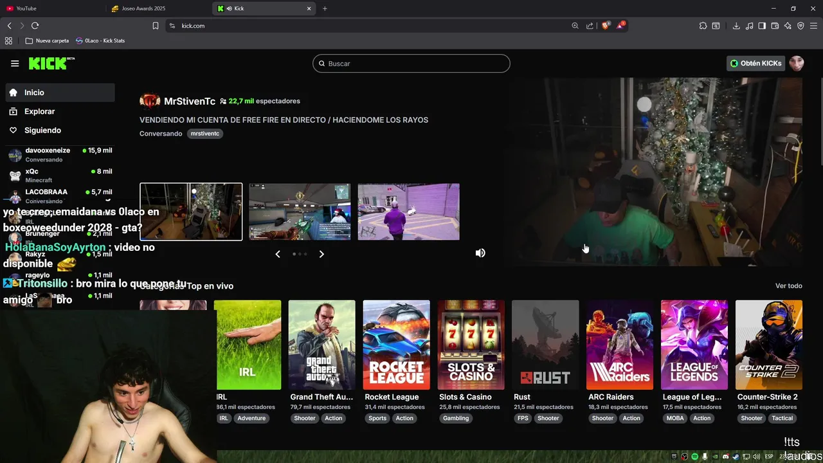Open davooxeneize channel in followed list
The image size is (823, 463).
click(x=60, y=154)
